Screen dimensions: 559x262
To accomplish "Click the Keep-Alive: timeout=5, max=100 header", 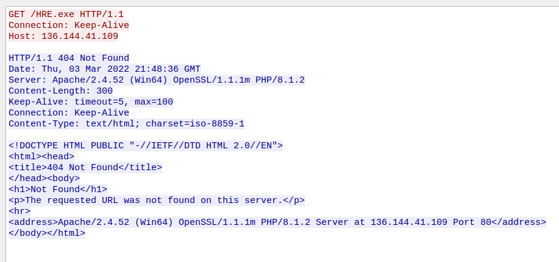I will point(90,102).
